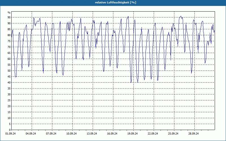Select the x-axis date label 19.09.24
This screenshot has width=226, height=141.
pos(132,134)
